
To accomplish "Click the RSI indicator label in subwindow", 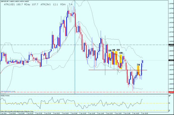I will click(5, 96).
